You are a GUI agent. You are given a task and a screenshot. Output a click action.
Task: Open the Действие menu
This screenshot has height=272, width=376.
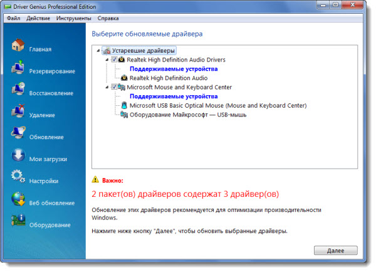point(38,18)
